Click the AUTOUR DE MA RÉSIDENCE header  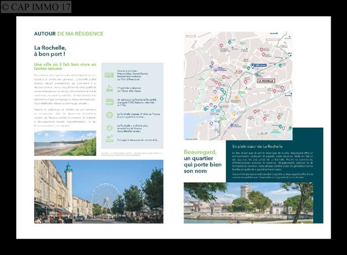pos(69,34)
